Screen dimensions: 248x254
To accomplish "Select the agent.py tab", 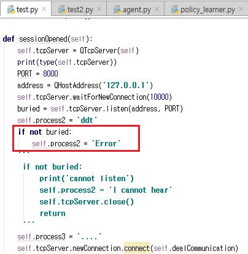I will 135,9.
